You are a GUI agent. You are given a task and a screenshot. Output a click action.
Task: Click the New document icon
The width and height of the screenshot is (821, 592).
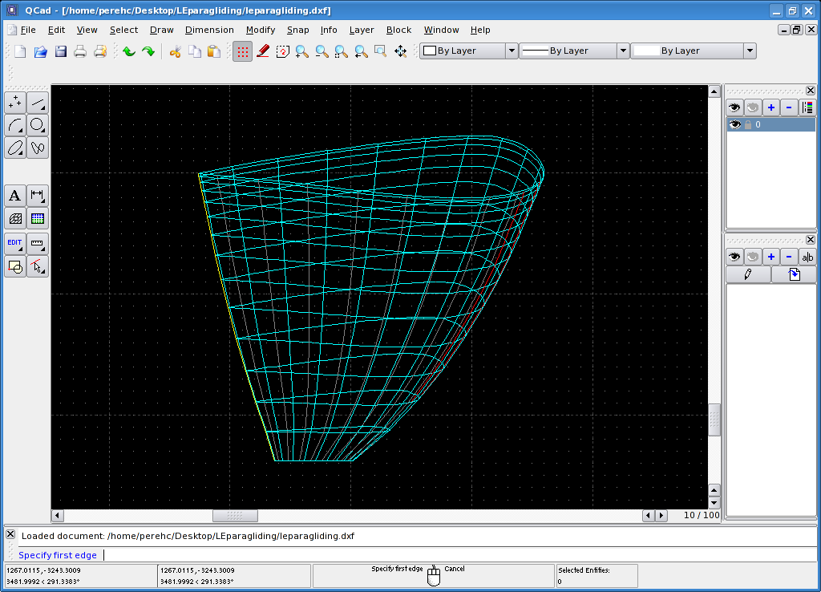click(x=20, y=51)
